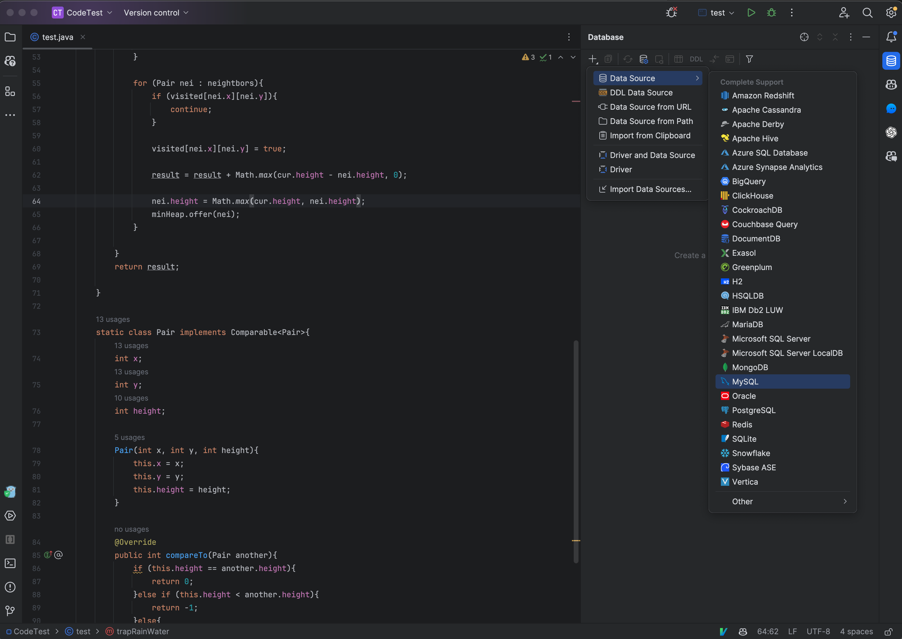Open the Notifications panel
902x639 pixels.
(x=891, y=37)
